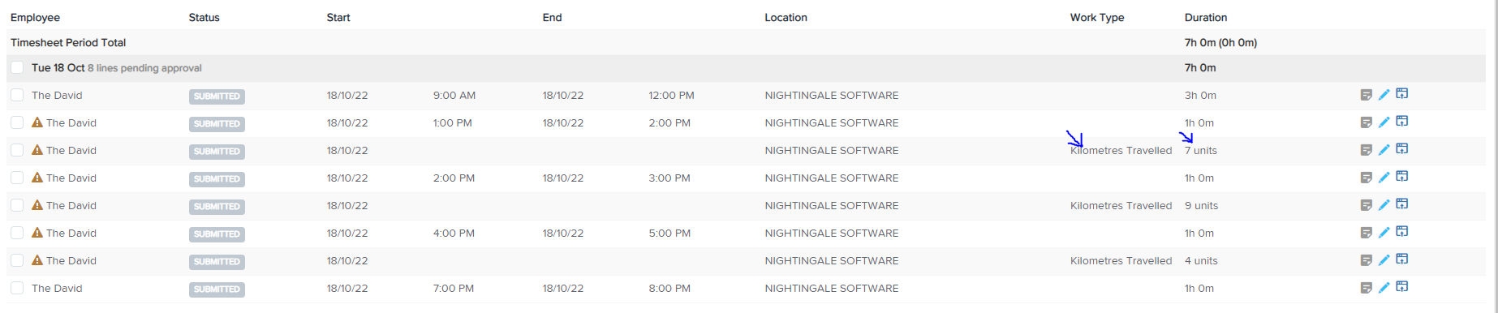Open the window-arrow icon for the 9:00 AM row
Viewport: 1498px width, 313px height.
pos(1402,94)
